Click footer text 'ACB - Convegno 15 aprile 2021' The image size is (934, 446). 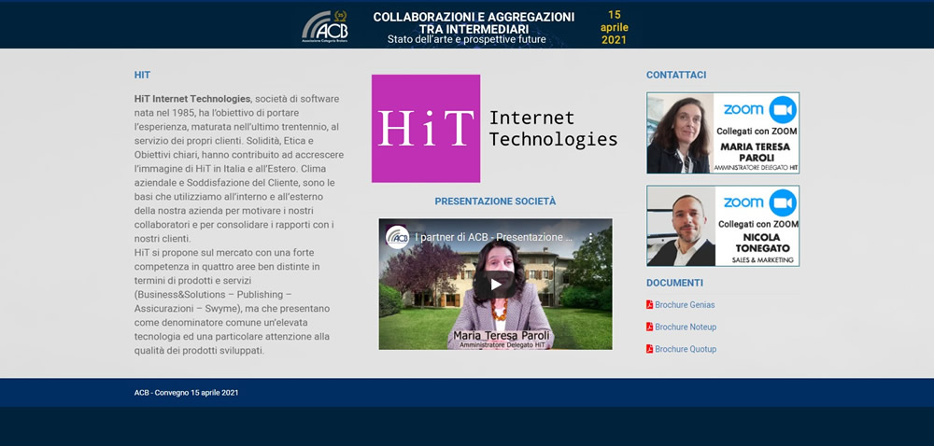point(186,393)
